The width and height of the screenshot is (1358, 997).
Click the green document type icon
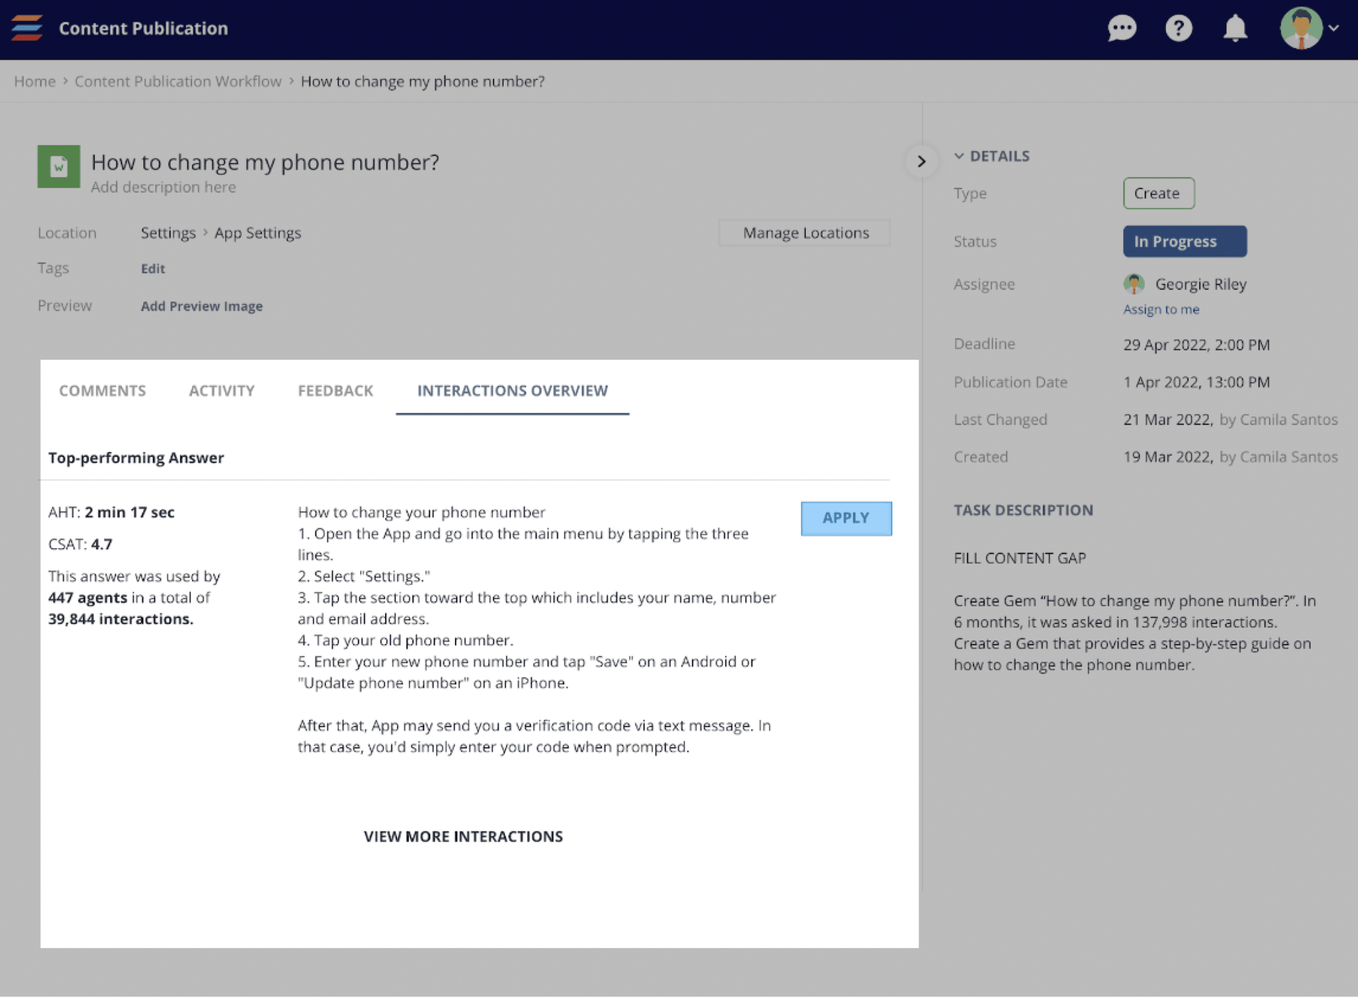click(x=58, y=166)
